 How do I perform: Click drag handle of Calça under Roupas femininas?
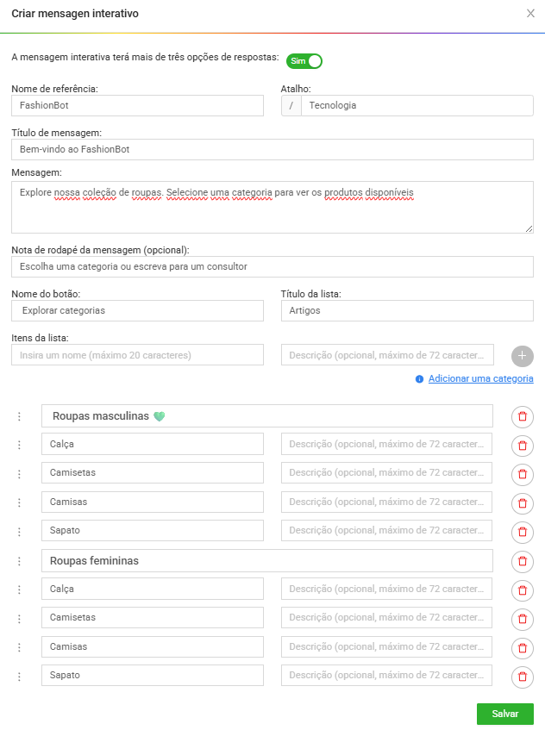(19, 590)
